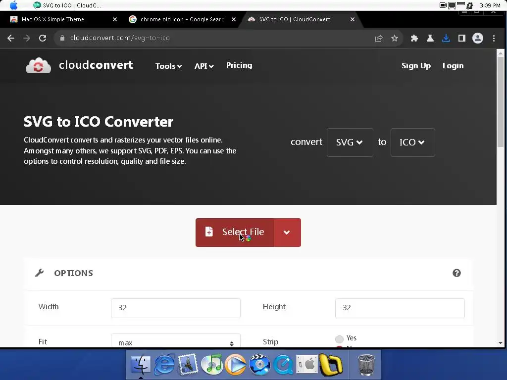Click the Width input field
507x380 pixels.
click(176, 308)
